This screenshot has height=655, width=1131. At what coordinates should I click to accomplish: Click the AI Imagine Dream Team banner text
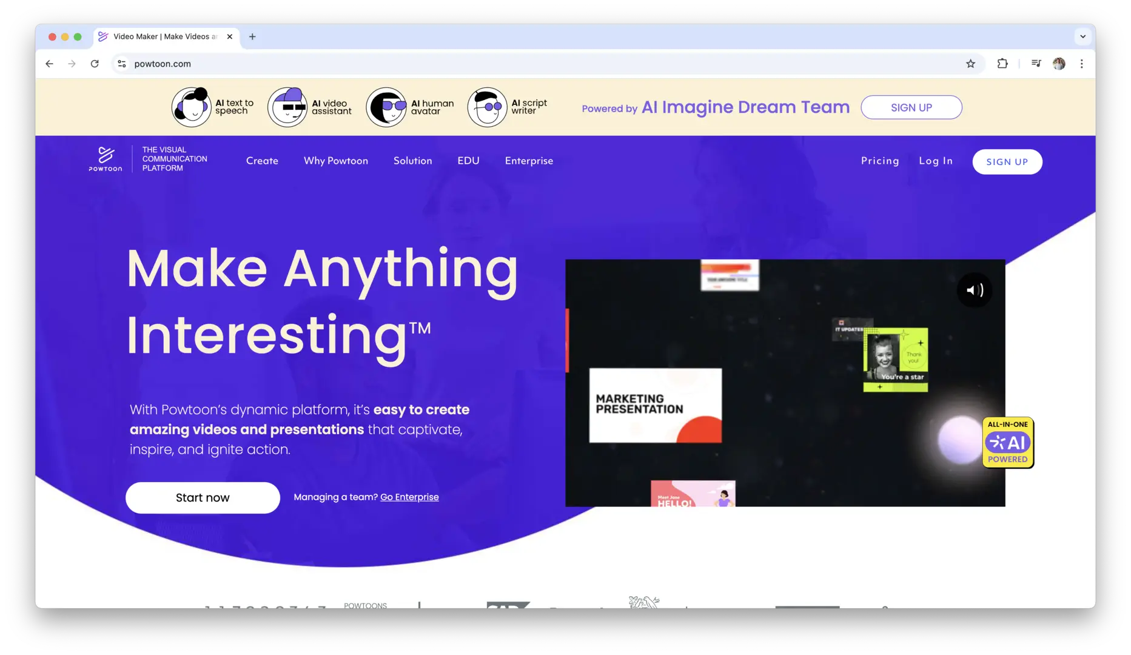pyautogui.click(x=745, y=107)
